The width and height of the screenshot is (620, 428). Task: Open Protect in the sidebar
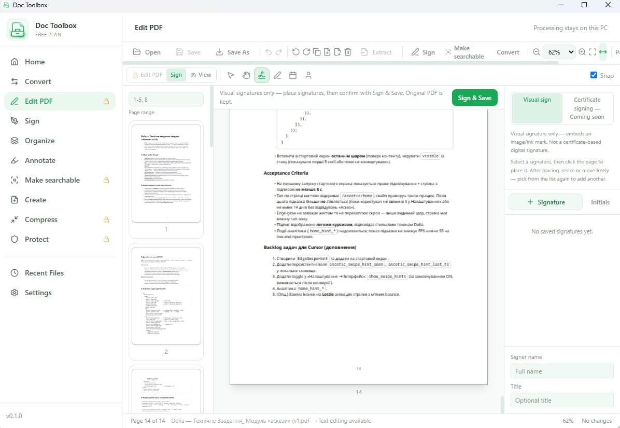coord(60,239)
